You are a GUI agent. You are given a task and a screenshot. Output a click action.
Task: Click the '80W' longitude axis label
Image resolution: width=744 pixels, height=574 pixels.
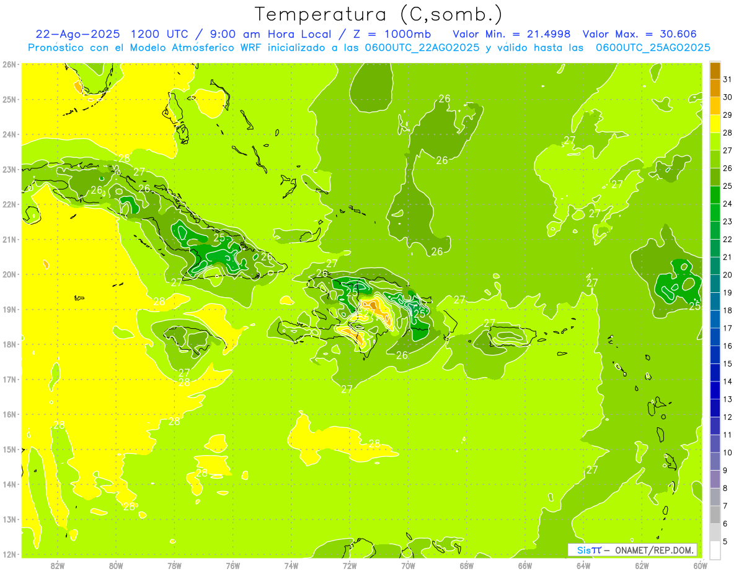[x=116, y=565]
